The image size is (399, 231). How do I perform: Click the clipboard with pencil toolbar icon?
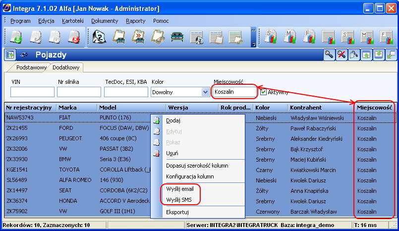(158, 37)
